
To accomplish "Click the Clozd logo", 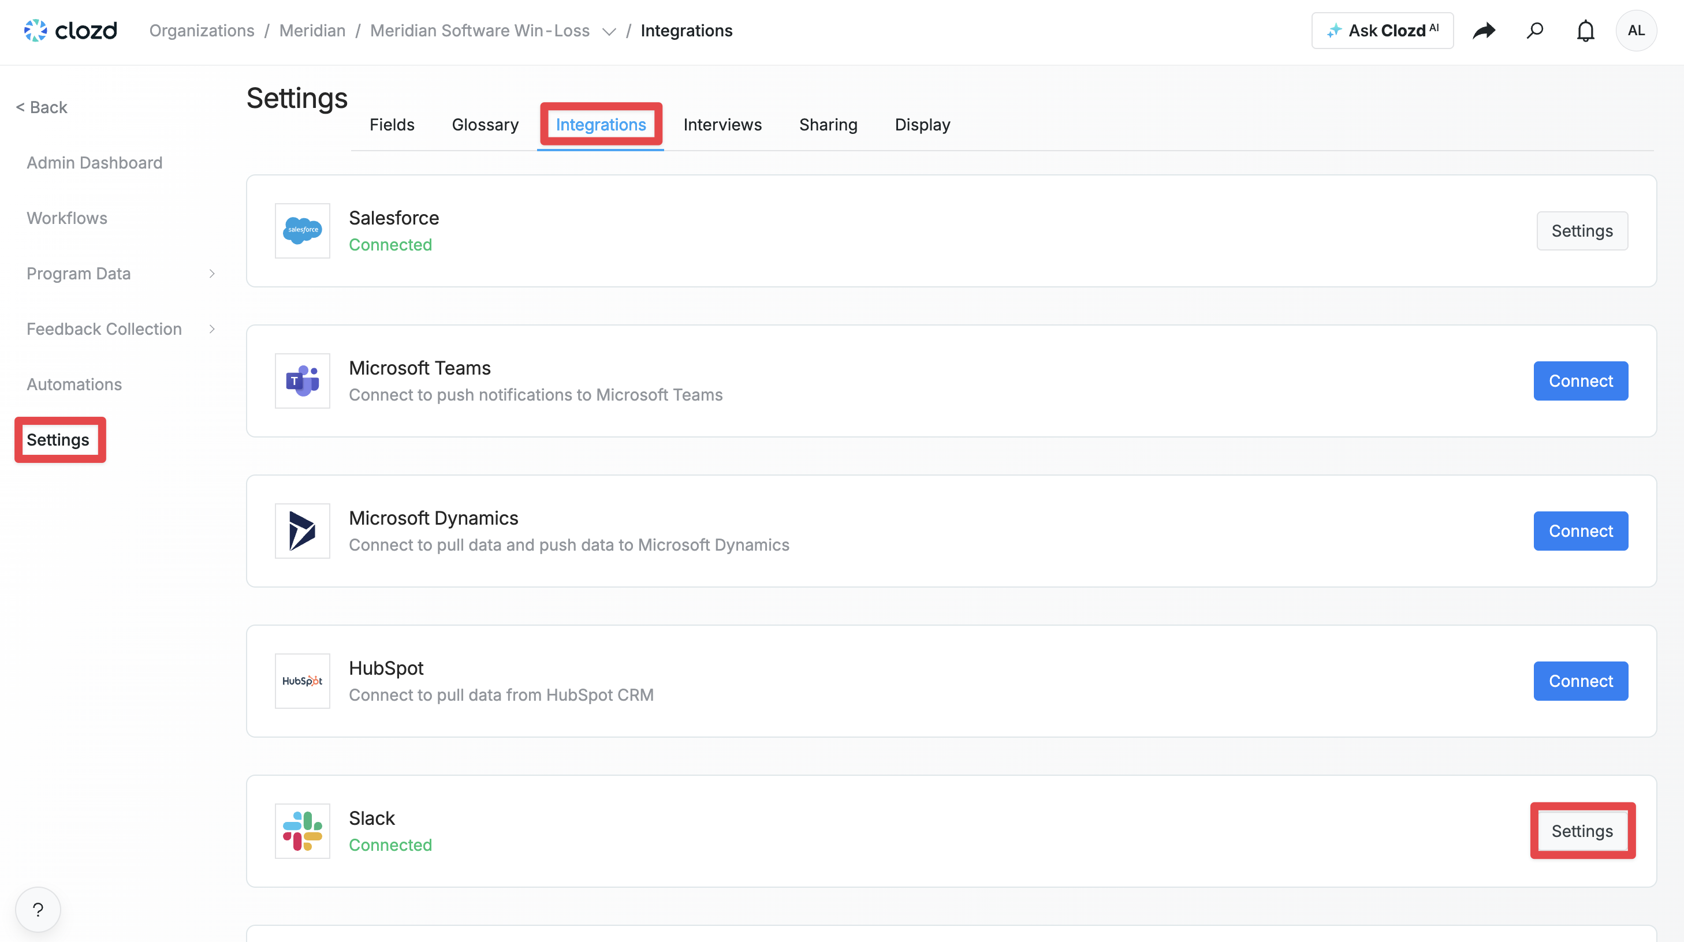I will [70, 30].
